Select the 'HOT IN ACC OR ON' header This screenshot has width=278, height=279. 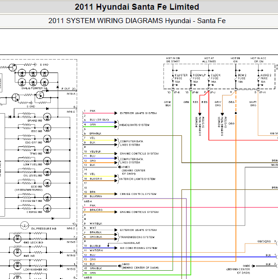[x=258, y=60]
